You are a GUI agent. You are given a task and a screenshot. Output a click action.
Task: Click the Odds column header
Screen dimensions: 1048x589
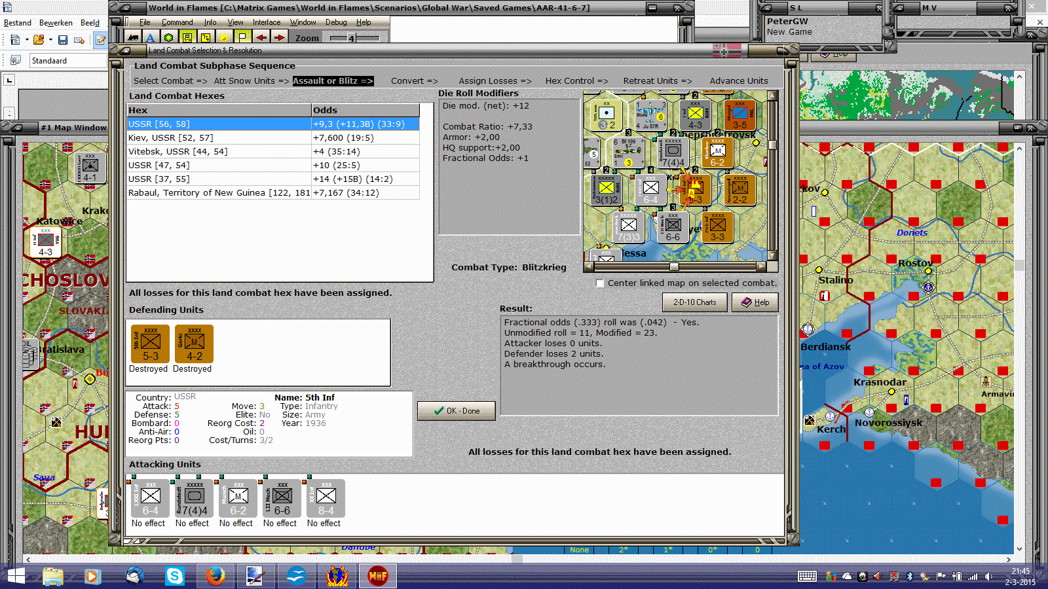[x=365, y=110]
